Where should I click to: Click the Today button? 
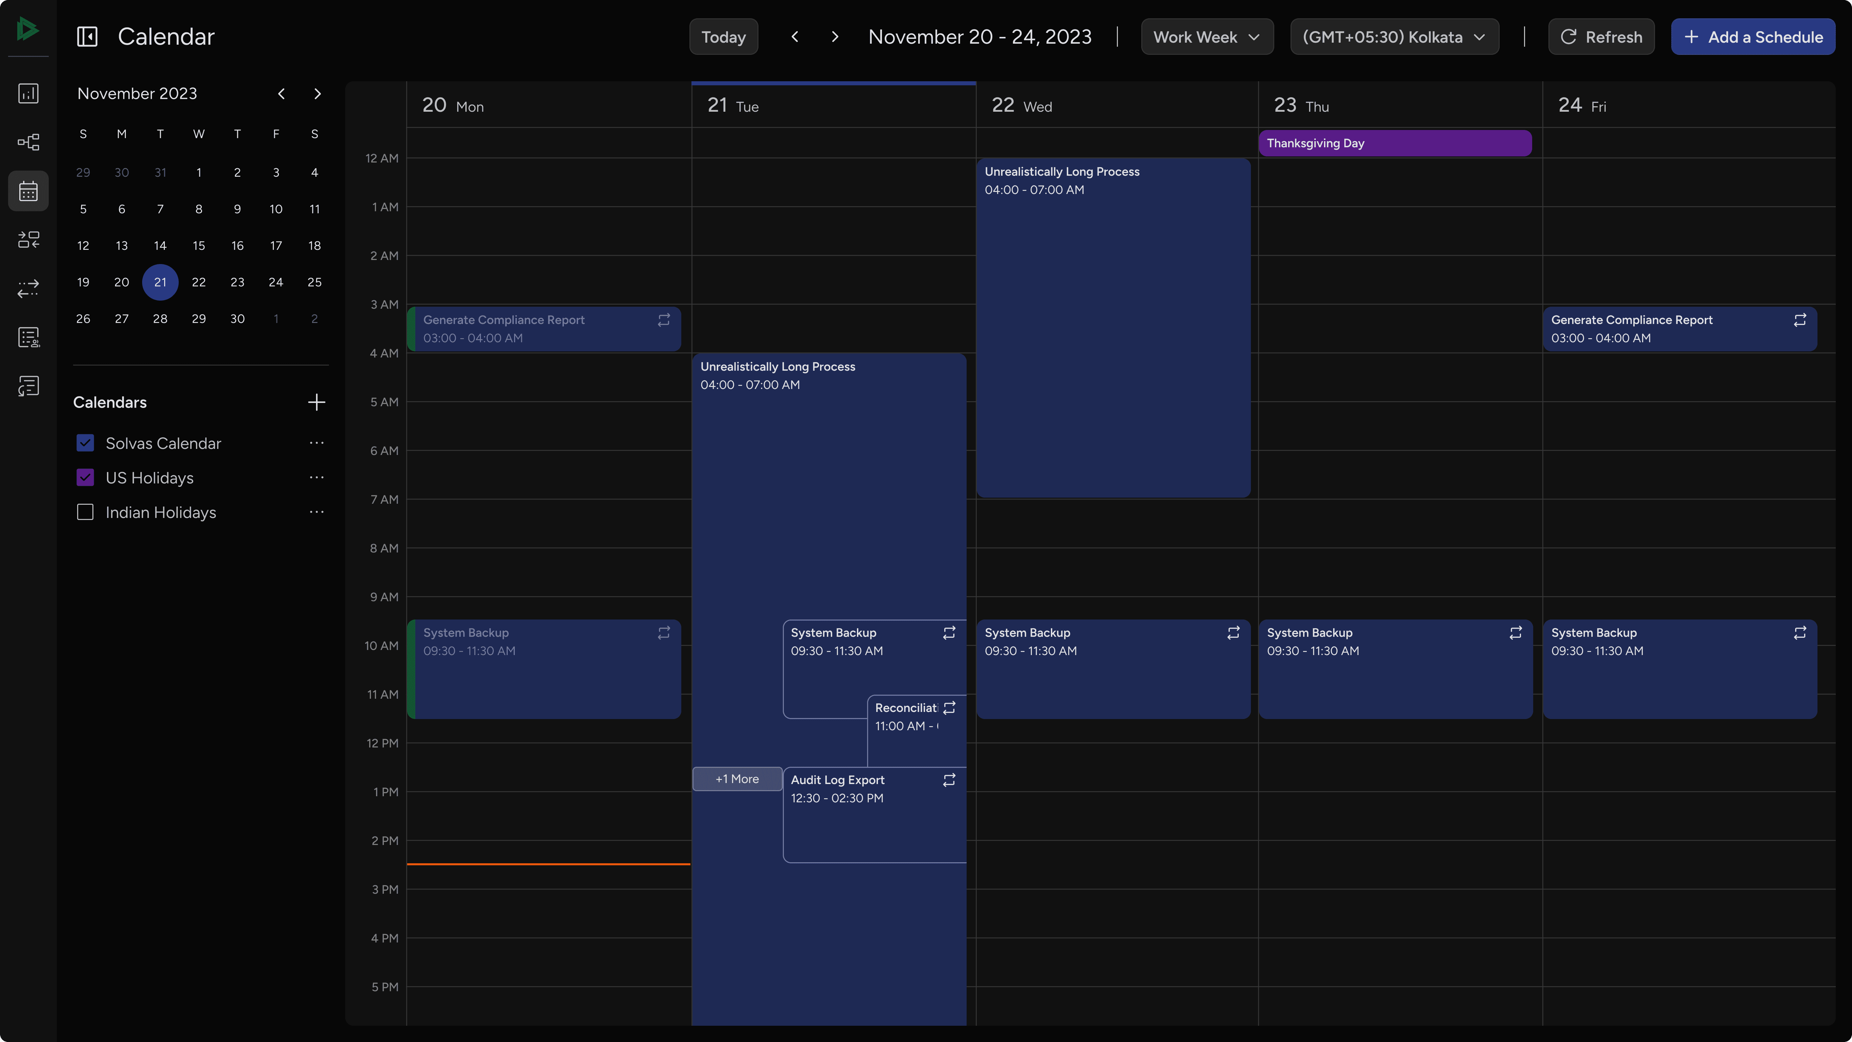click(x=723, y=36)
